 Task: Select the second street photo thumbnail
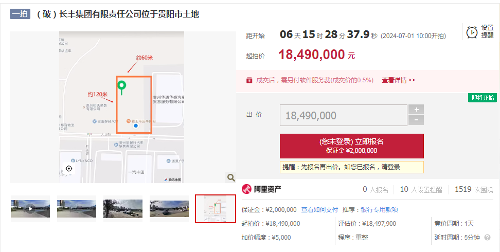[77, 209]
